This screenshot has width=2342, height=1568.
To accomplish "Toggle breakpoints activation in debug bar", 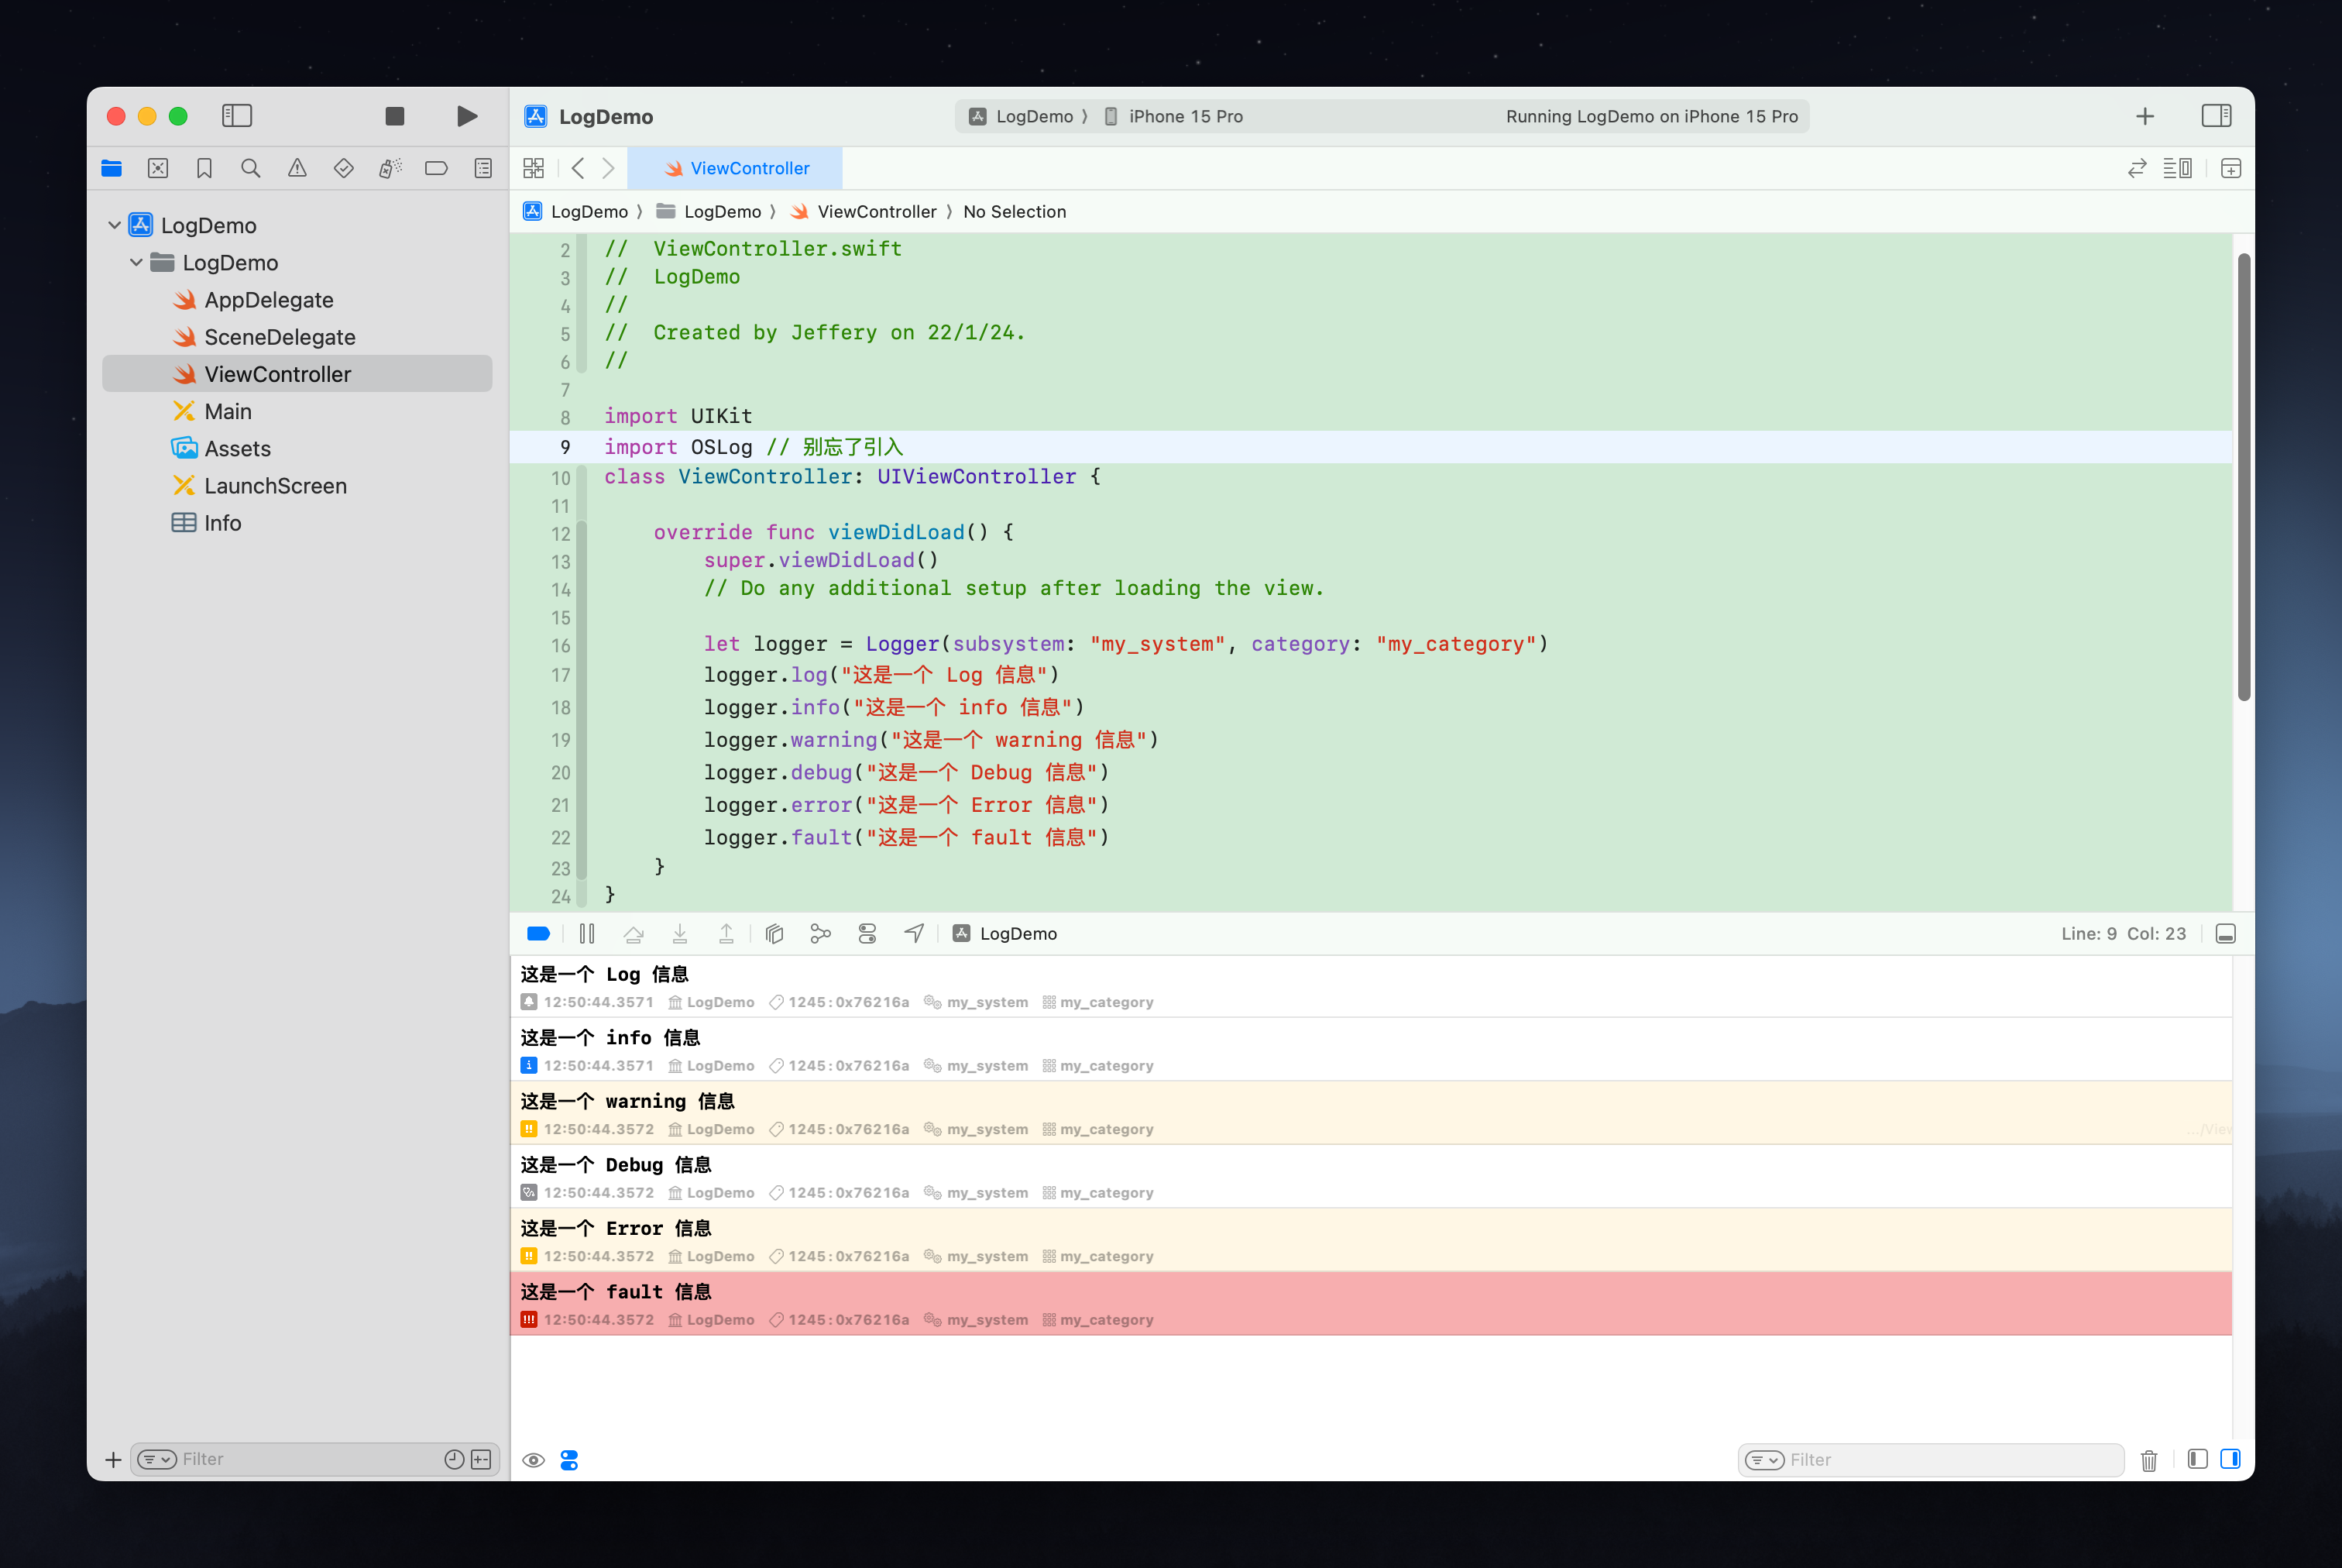I will (x=537, y=933).
